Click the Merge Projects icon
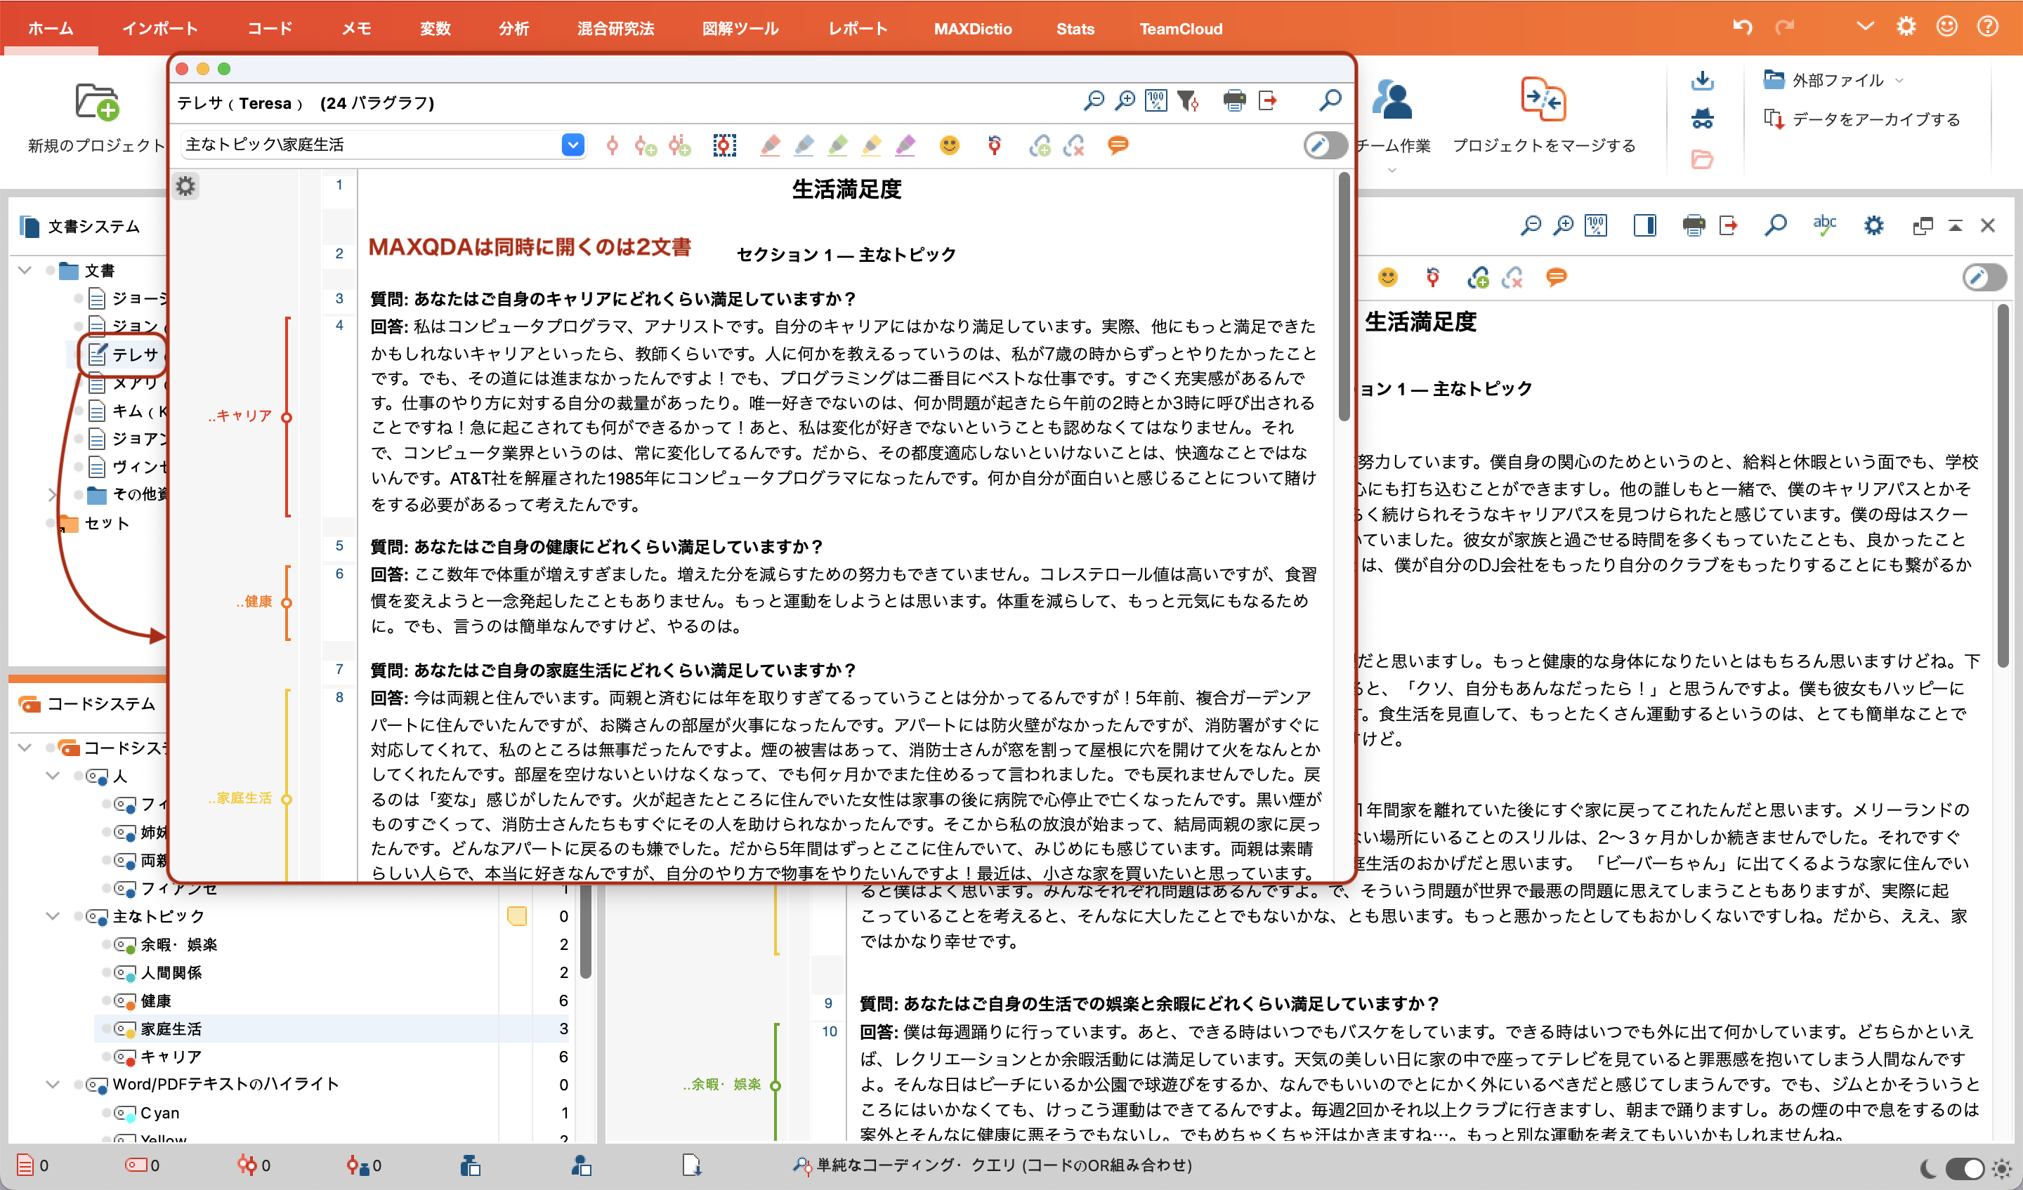 coord(1543,100)
